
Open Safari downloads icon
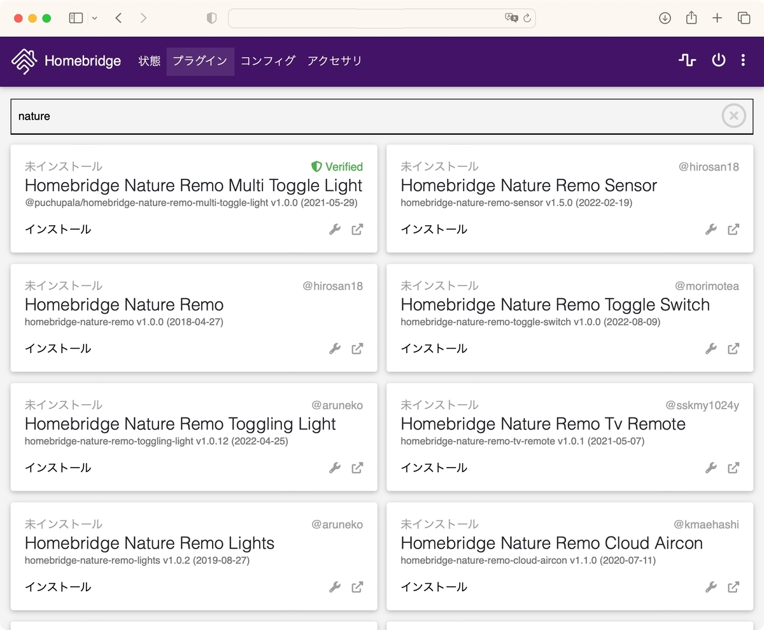coord(665,18)
